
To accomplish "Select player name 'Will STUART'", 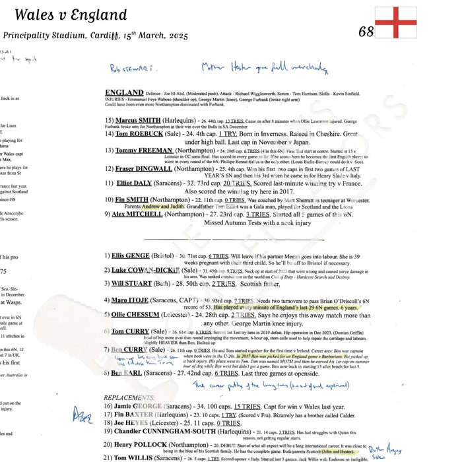I will [x=131, y=283].
